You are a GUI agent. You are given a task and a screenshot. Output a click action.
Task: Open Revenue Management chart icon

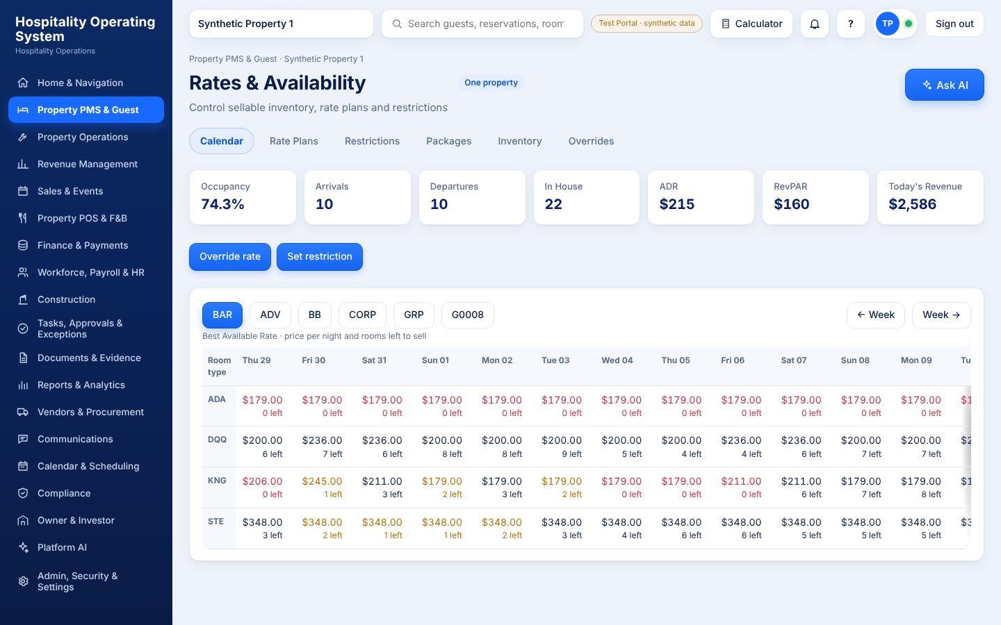[23, 164]
